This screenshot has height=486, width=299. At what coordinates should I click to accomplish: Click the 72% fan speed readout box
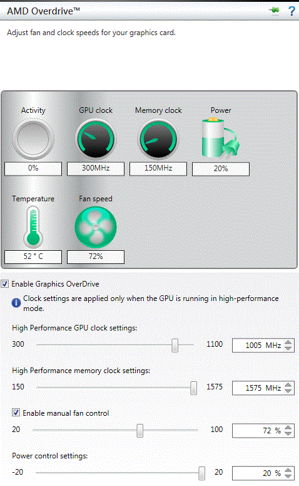click(96, 256)
